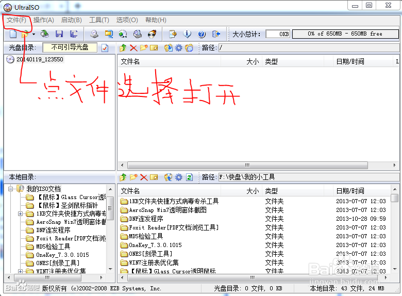The width and height of the screenshot is (402, 296).
Task: Select the 20140119_123550 disc root node
Action: click(40, 59)
